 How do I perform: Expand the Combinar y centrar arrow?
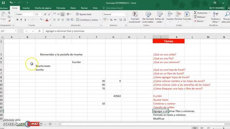click(x=100, y=20)
